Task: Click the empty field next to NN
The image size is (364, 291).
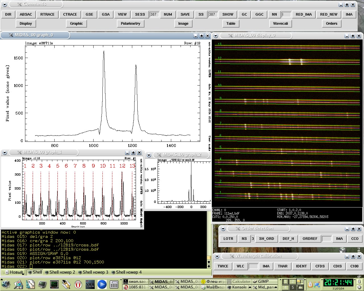Action: pyautogui.click(x=286, y=14)
